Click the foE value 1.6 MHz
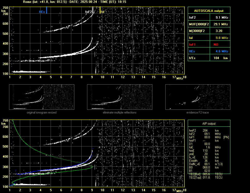Image resolution: width=250 pixels, height=193 pixels. point(213,147)
